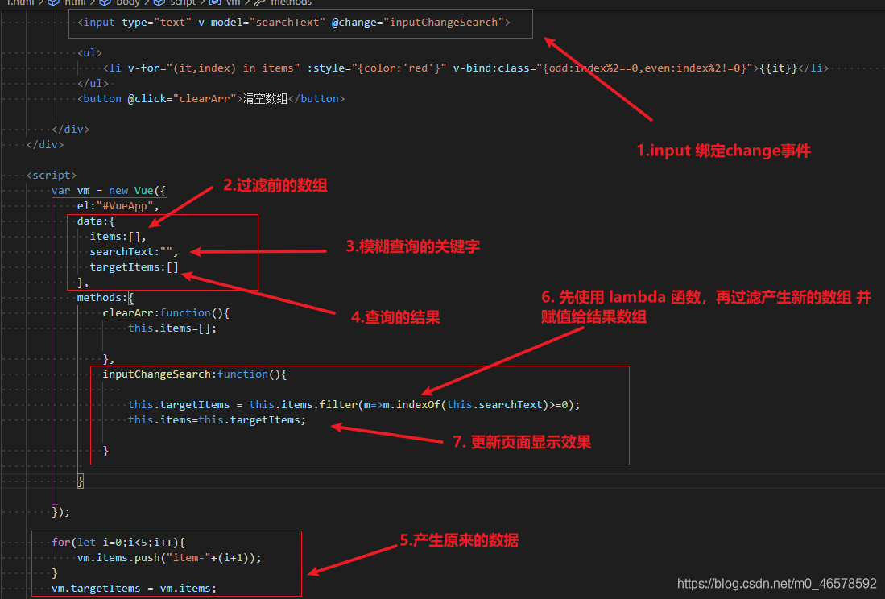Click the 'methods:{' line

(x=105, y=297)
